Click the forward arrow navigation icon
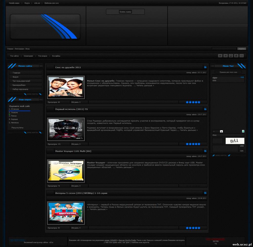Viewport: 253px width, 247px height. [225, 56]
